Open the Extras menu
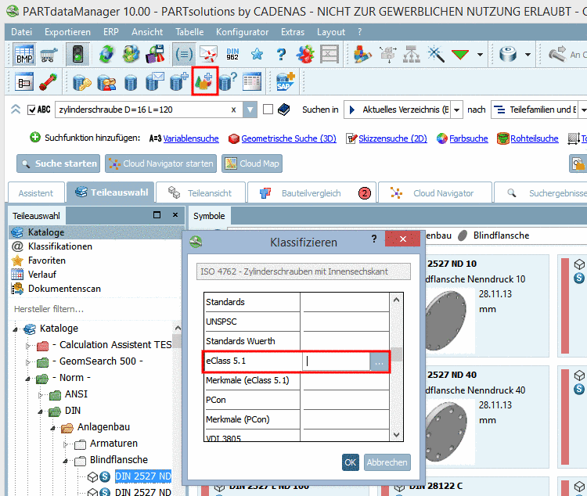The image size is (587, 496). (x=293, y=32)
